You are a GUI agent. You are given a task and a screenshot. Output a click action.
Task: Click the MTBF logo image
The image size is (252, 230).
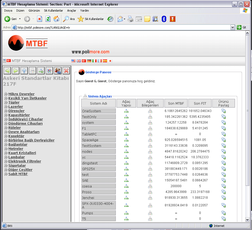coord(28,43)
